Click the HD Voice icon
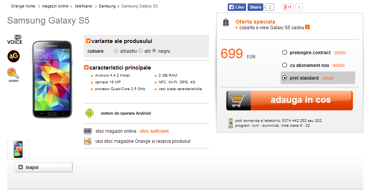Image resolution: width=377 pixels, height=191 pixels. (x=15, y=40)
